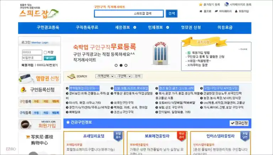Click the 호텔당번 badge on 인터스텔라풀빌라 card

[x=245, y=136]
